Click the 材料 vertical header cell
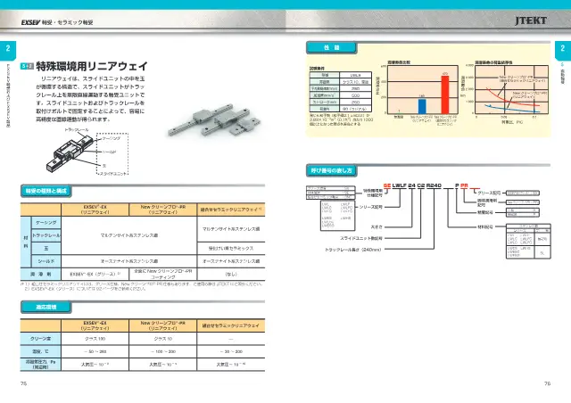Screen dimensions: 571x403 (26, 242)
